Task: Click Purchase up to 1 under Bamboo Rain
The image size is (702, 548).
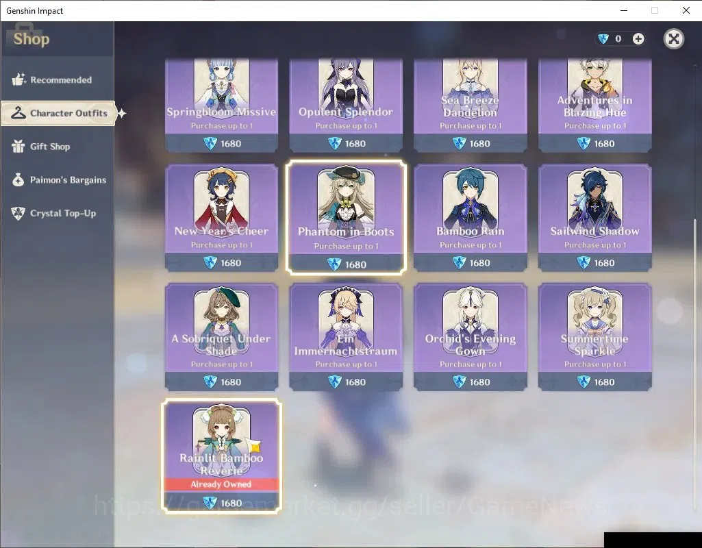Action: (x=471, y=245)
